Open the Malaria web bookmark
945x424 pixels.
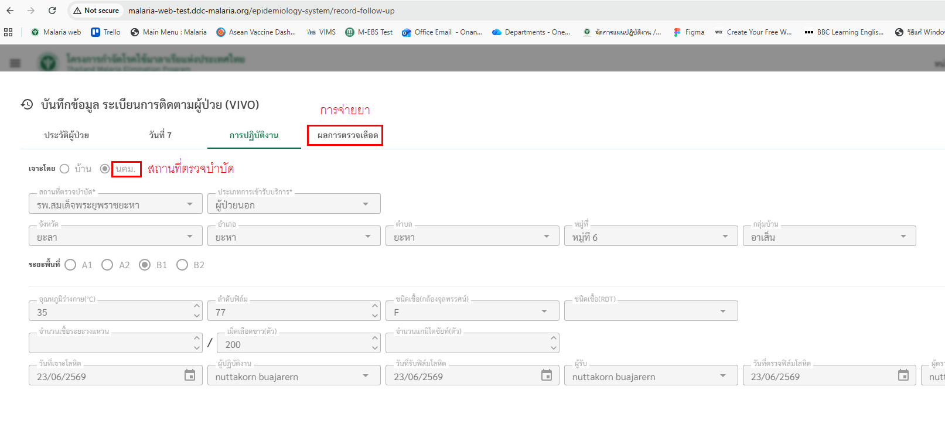click(56, 32)
